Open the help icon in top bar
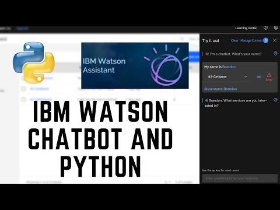 (x=265, y=28)
